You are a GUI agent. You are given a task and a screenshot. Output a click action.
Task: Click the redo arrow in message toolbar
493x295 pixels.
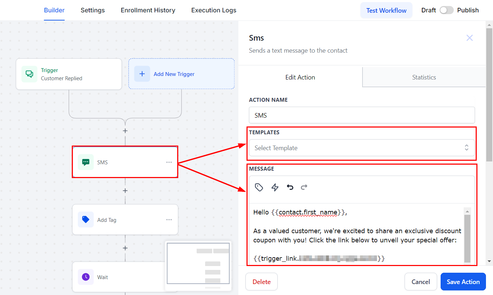pos(304,187)
